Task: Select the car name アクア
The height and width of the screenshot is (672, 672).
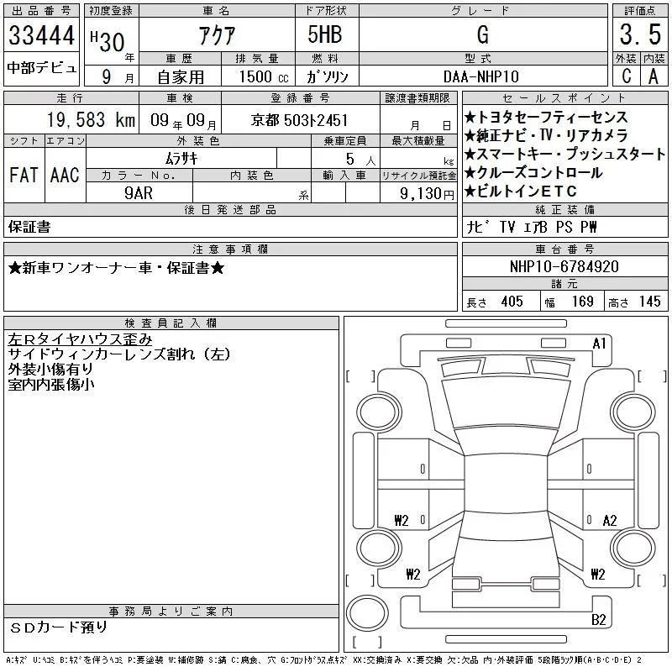Action: [x=217, y=35]
